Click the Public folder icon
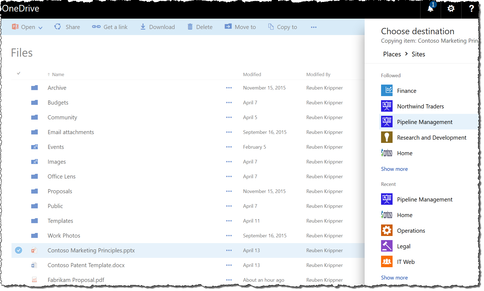The height and width of the screenshot is (291, 484). [34, 206]
